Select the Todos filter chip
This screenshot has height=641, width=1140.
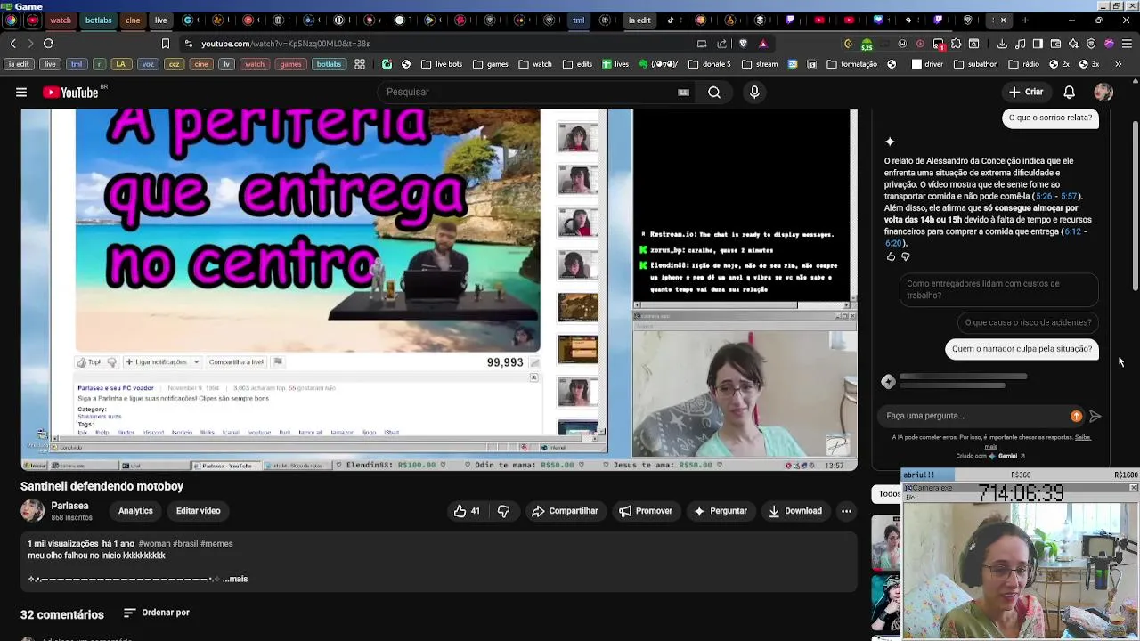(x=889, y=493)
